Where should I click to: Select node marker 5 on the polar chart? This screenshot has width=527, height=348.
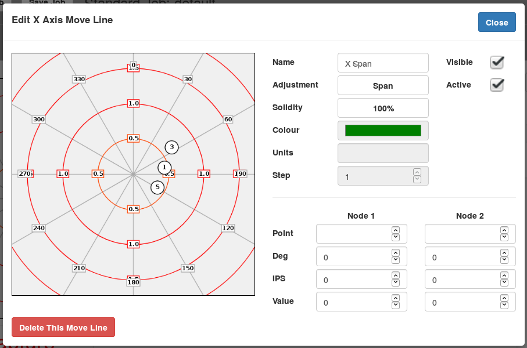coord(157,187)
